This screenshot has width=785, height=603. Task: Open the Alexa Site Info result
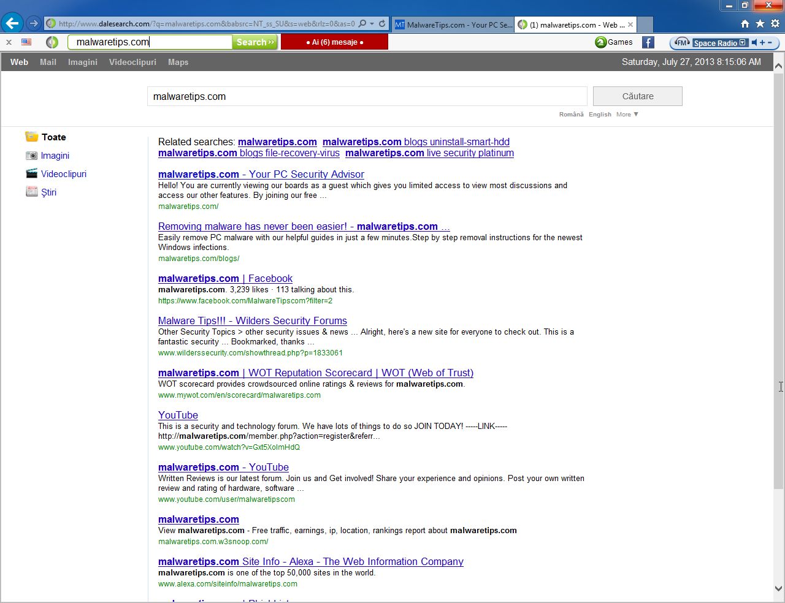(x=311, y=562)
